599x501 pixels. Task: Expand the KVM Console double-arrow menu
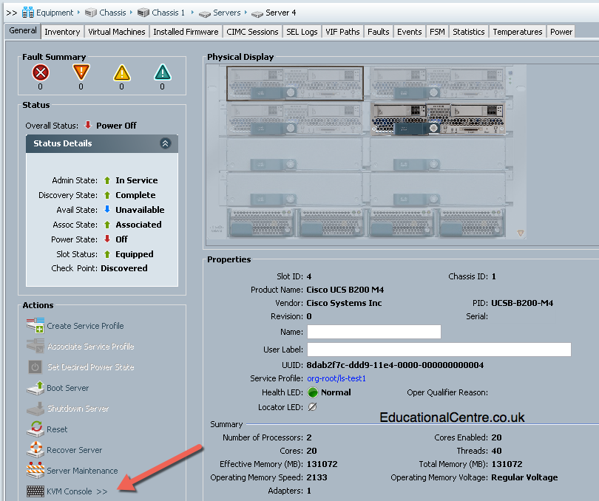[101, 491]
